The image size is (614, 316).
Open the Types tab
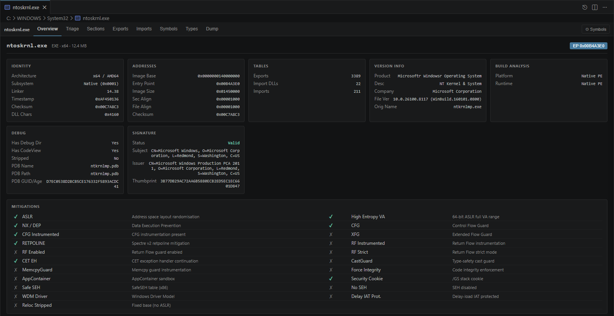coord(192,29)
